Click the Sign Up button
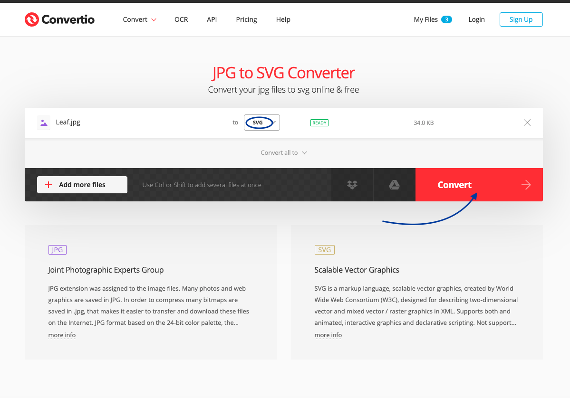This screenshot has height=398, width=570. [521, 19]
